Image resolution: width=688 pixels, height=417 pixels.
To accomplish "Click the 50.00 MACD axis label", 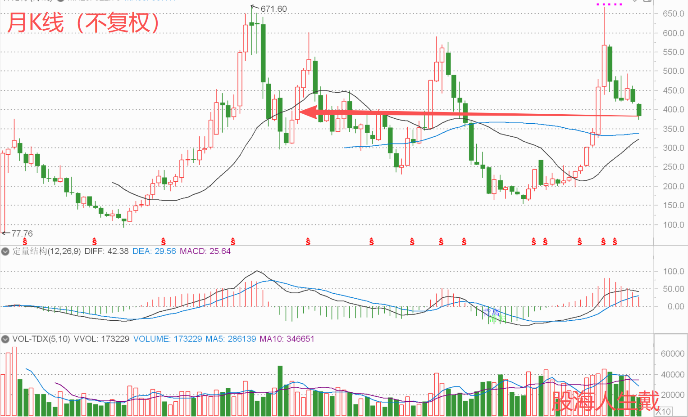I will click(x=673, y=289).
